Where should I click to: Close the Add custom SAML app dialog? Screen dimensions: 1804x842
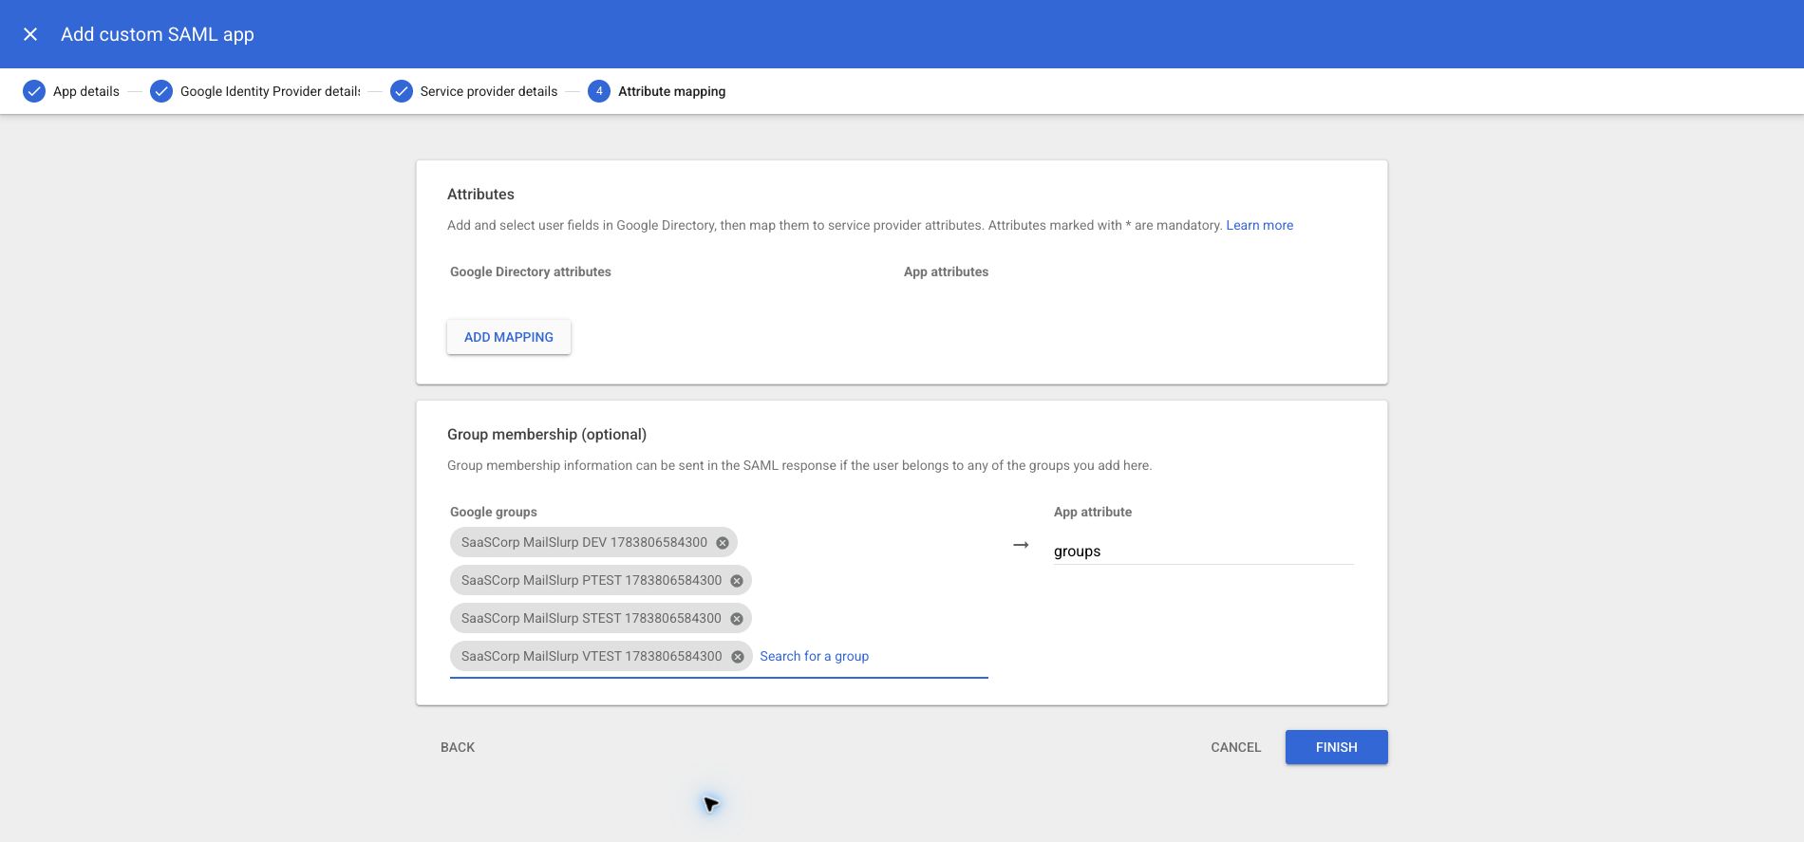[30, 34]
